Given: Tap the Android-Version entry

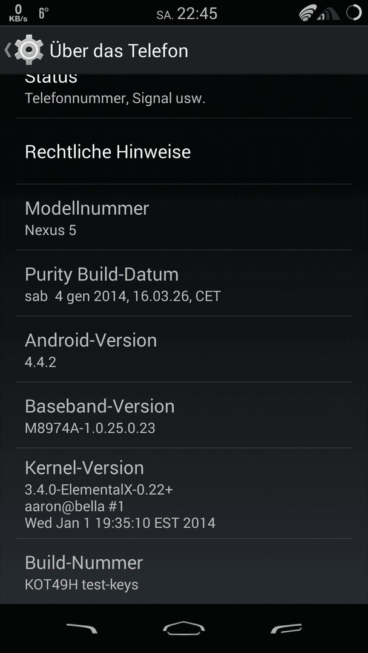Looking at the screenshot, I should 184,349.
